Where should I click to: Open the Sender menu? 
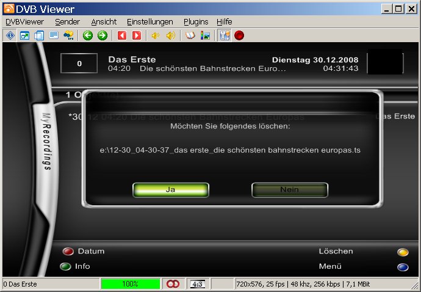(67, 22)
